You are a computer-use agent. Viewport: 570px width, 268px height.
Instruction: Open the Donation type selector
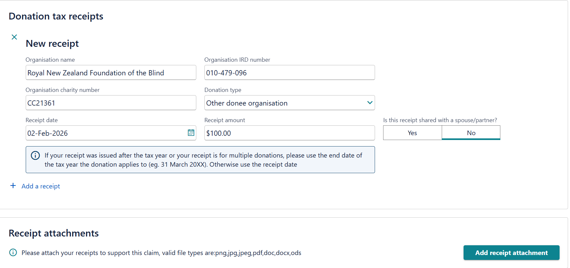tap(289, 102)
